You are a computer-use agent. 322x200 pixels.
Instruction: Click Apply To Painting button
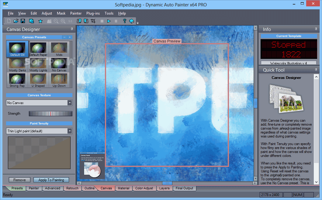(51, 180)
